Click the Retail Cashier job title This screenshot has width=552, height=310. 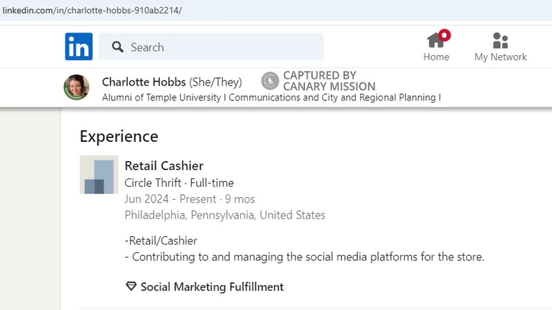click(164, 165)
